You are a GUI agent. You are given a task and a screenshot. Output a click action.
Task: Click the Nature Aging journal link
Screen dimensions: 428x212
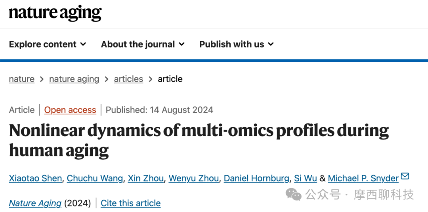[x=35, y=203]
